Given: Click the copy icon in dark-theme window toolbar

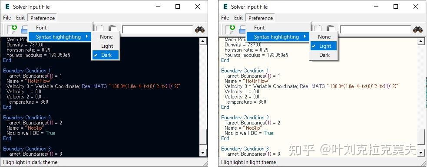Looking at the screenshot, I should [99, 29].
